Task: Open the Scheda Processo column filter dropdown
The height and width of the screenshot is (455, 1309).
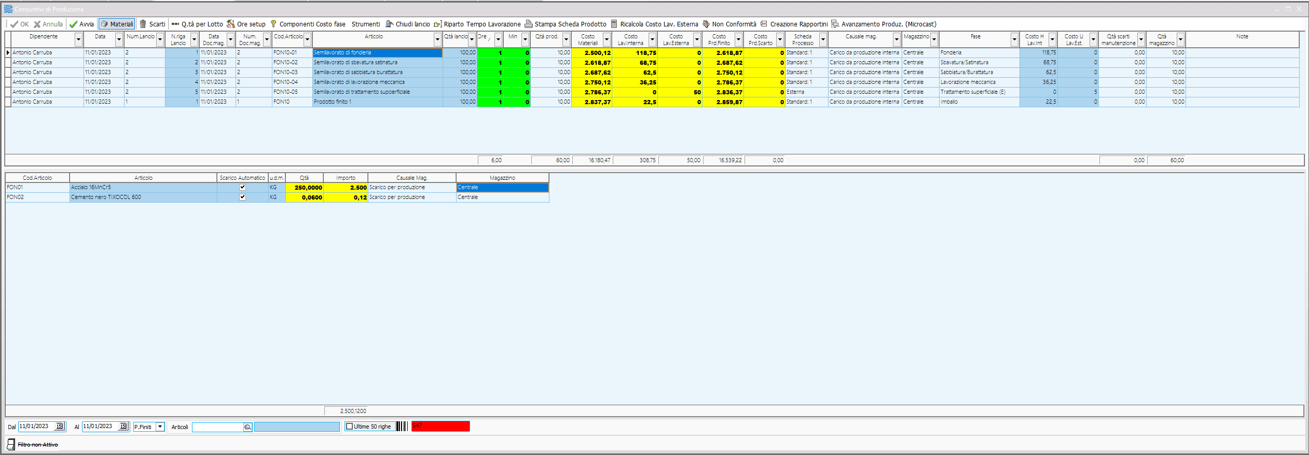Action: [823, 39]
